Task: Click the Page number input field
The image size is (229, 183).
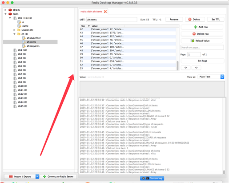Action: [x=194, y=55]
